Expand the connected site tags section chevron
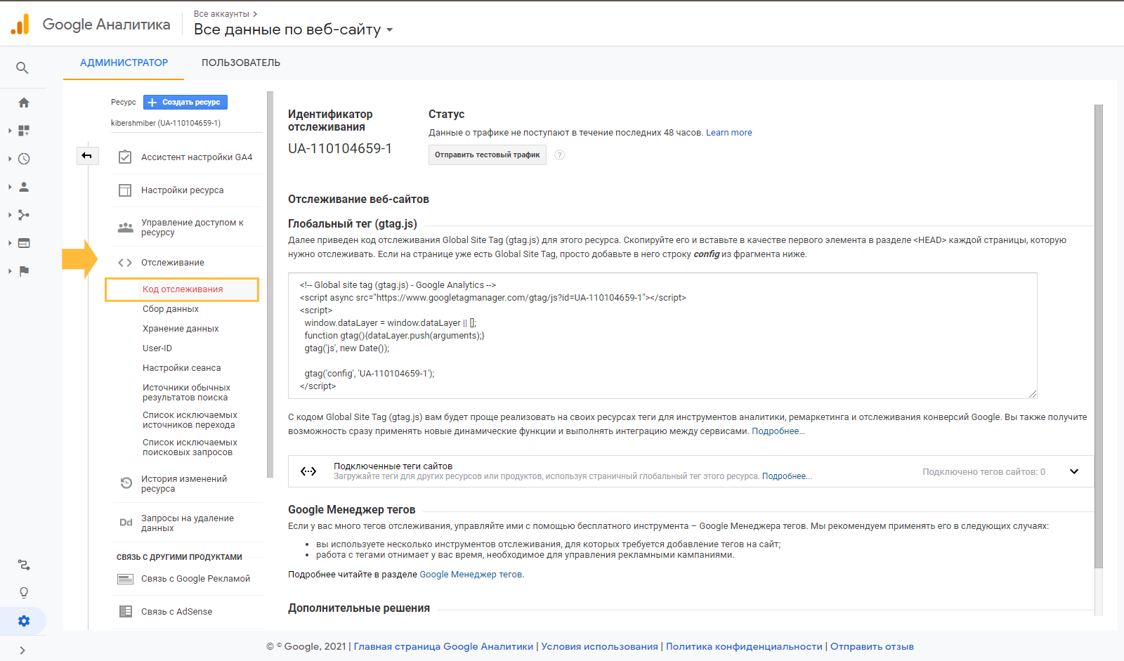This screenshot has width=1124, height=661. pyautogui.click(x=1074, y=471)
